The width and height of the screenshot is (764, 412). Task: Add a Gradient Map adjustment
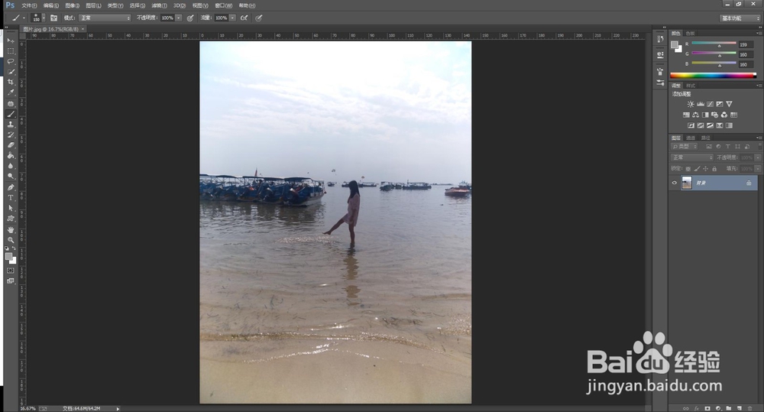pyautogui.click(x=729, y=125)
